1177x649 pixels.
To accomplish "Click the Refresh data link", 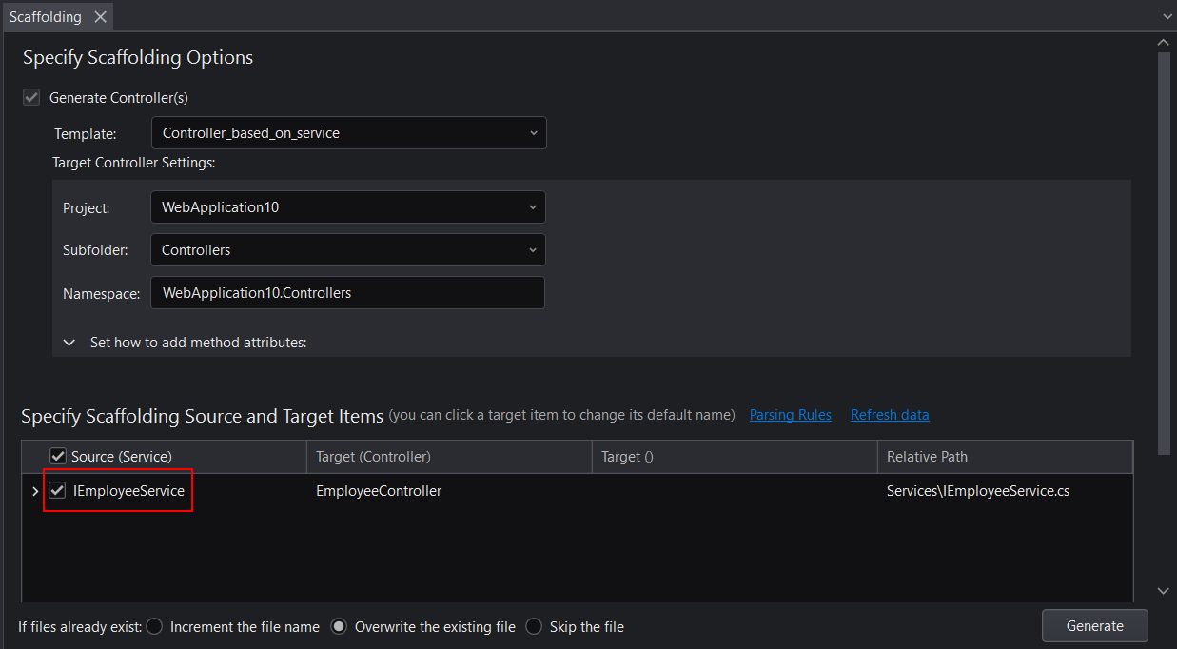I will point(890,415).
